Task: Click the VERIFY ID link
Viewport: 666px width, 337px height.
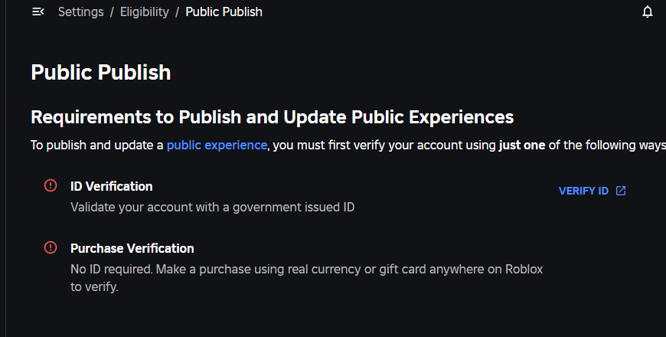Action: tap(583, 191)
